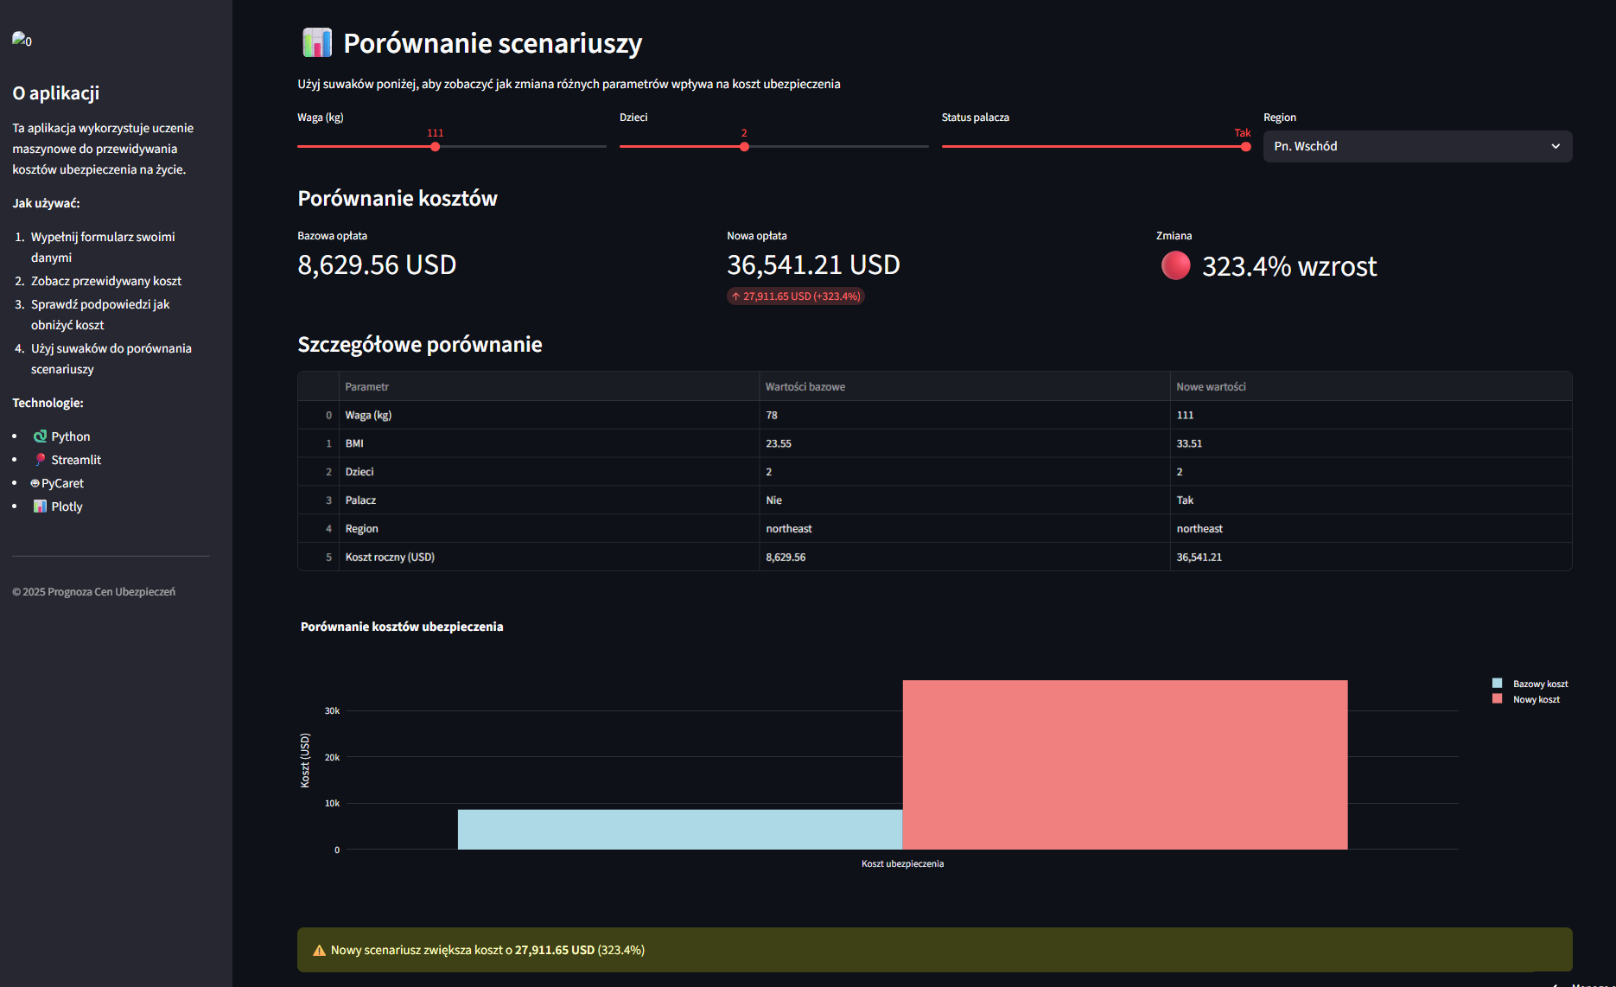Click the red delta badge under Nowa opłata
Viewport: 1616px width, 987px height.
(796, 296)
